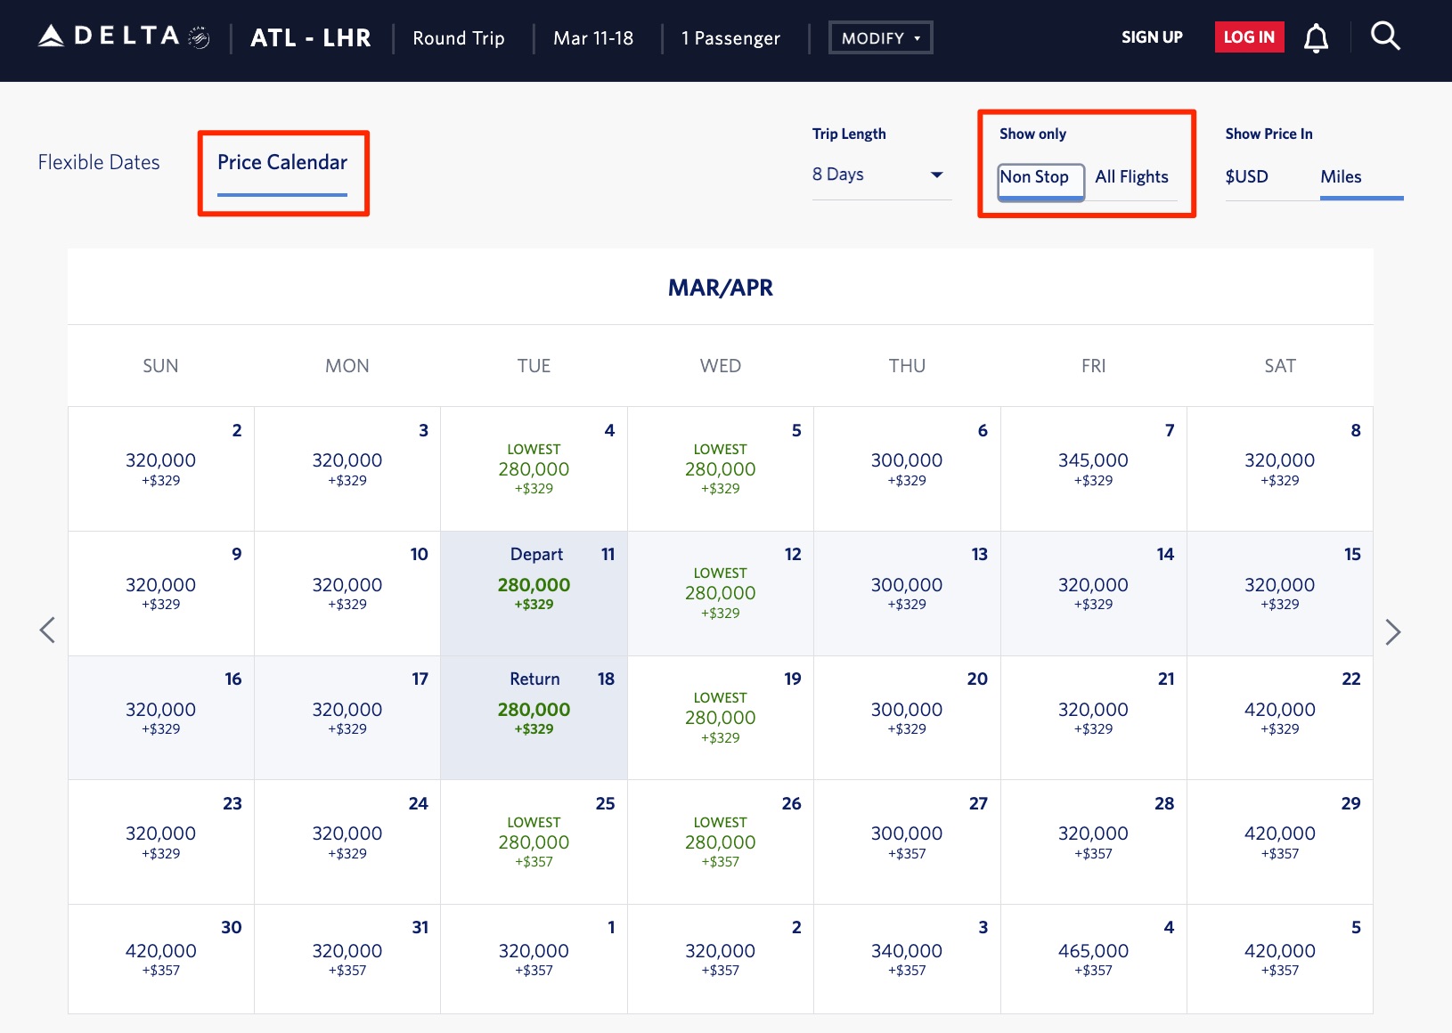Go to previous month with left chevron
Viewport: 1452px width, 1033px height.
47,630
